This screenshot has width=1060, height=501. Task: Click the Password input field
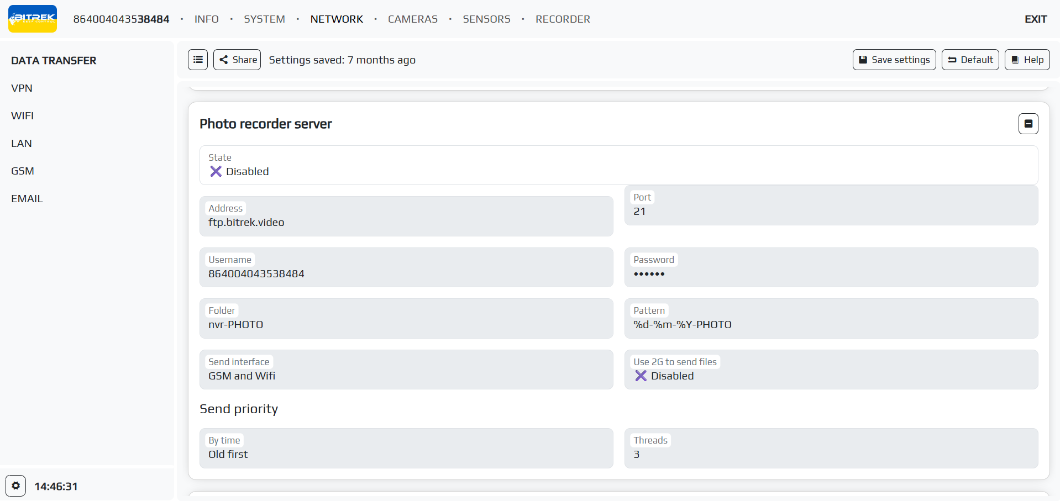[x=831, y=273]
